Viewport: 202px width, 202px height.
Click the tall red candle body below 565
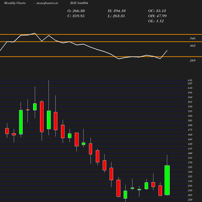(x=42, y=117)
